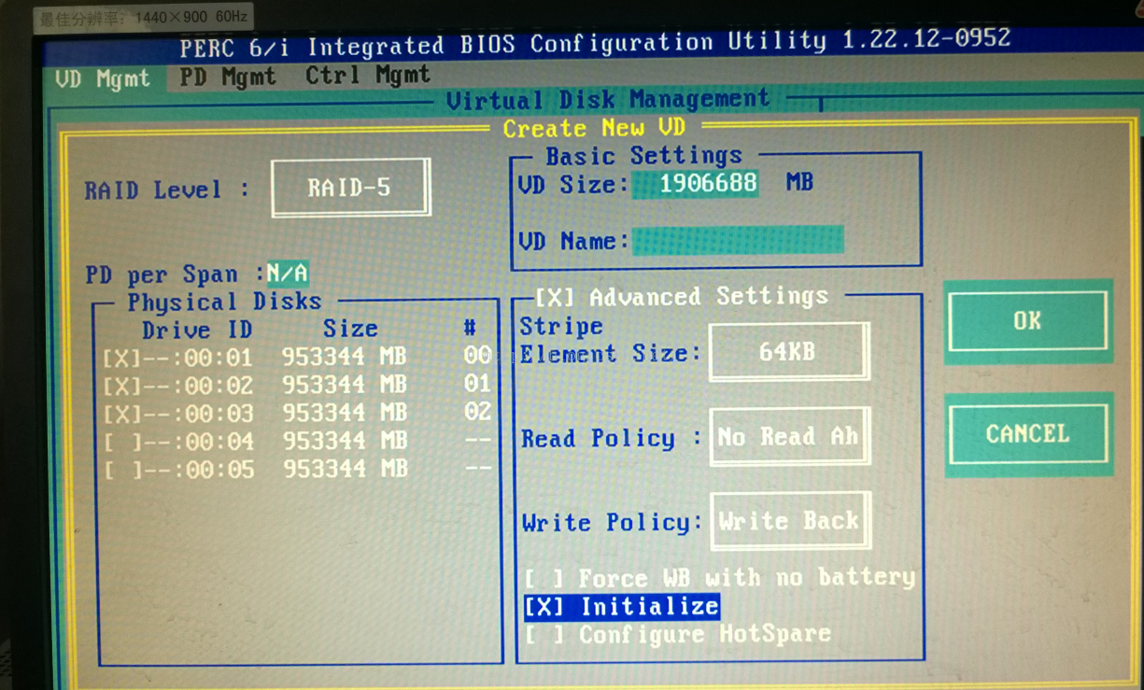The width and height of the screenshot is (1144, 690).
Task: Confirm with the OK button
Action: pos(1027,321)
